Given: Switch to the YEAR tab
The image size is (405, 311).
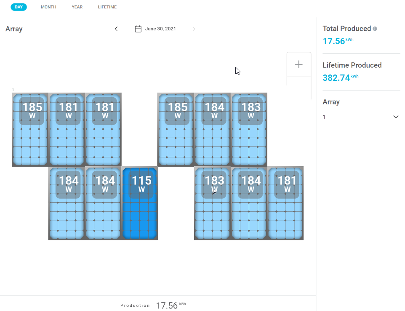Looking at the screenshot, I should tap(77, 7).
